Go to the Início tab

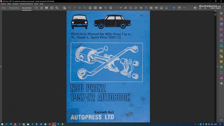[4, 8]
